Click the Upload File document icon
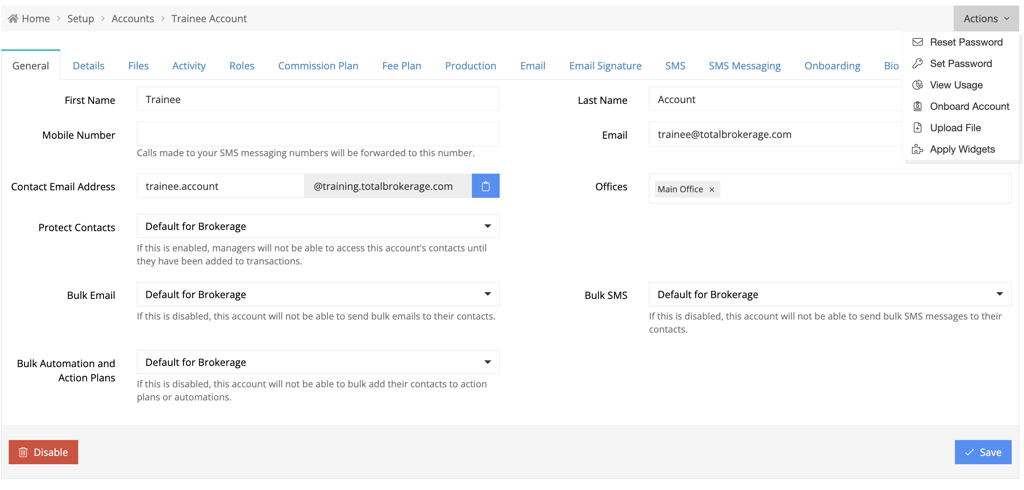The image size is (1024, 490). (x=918, y=128)
